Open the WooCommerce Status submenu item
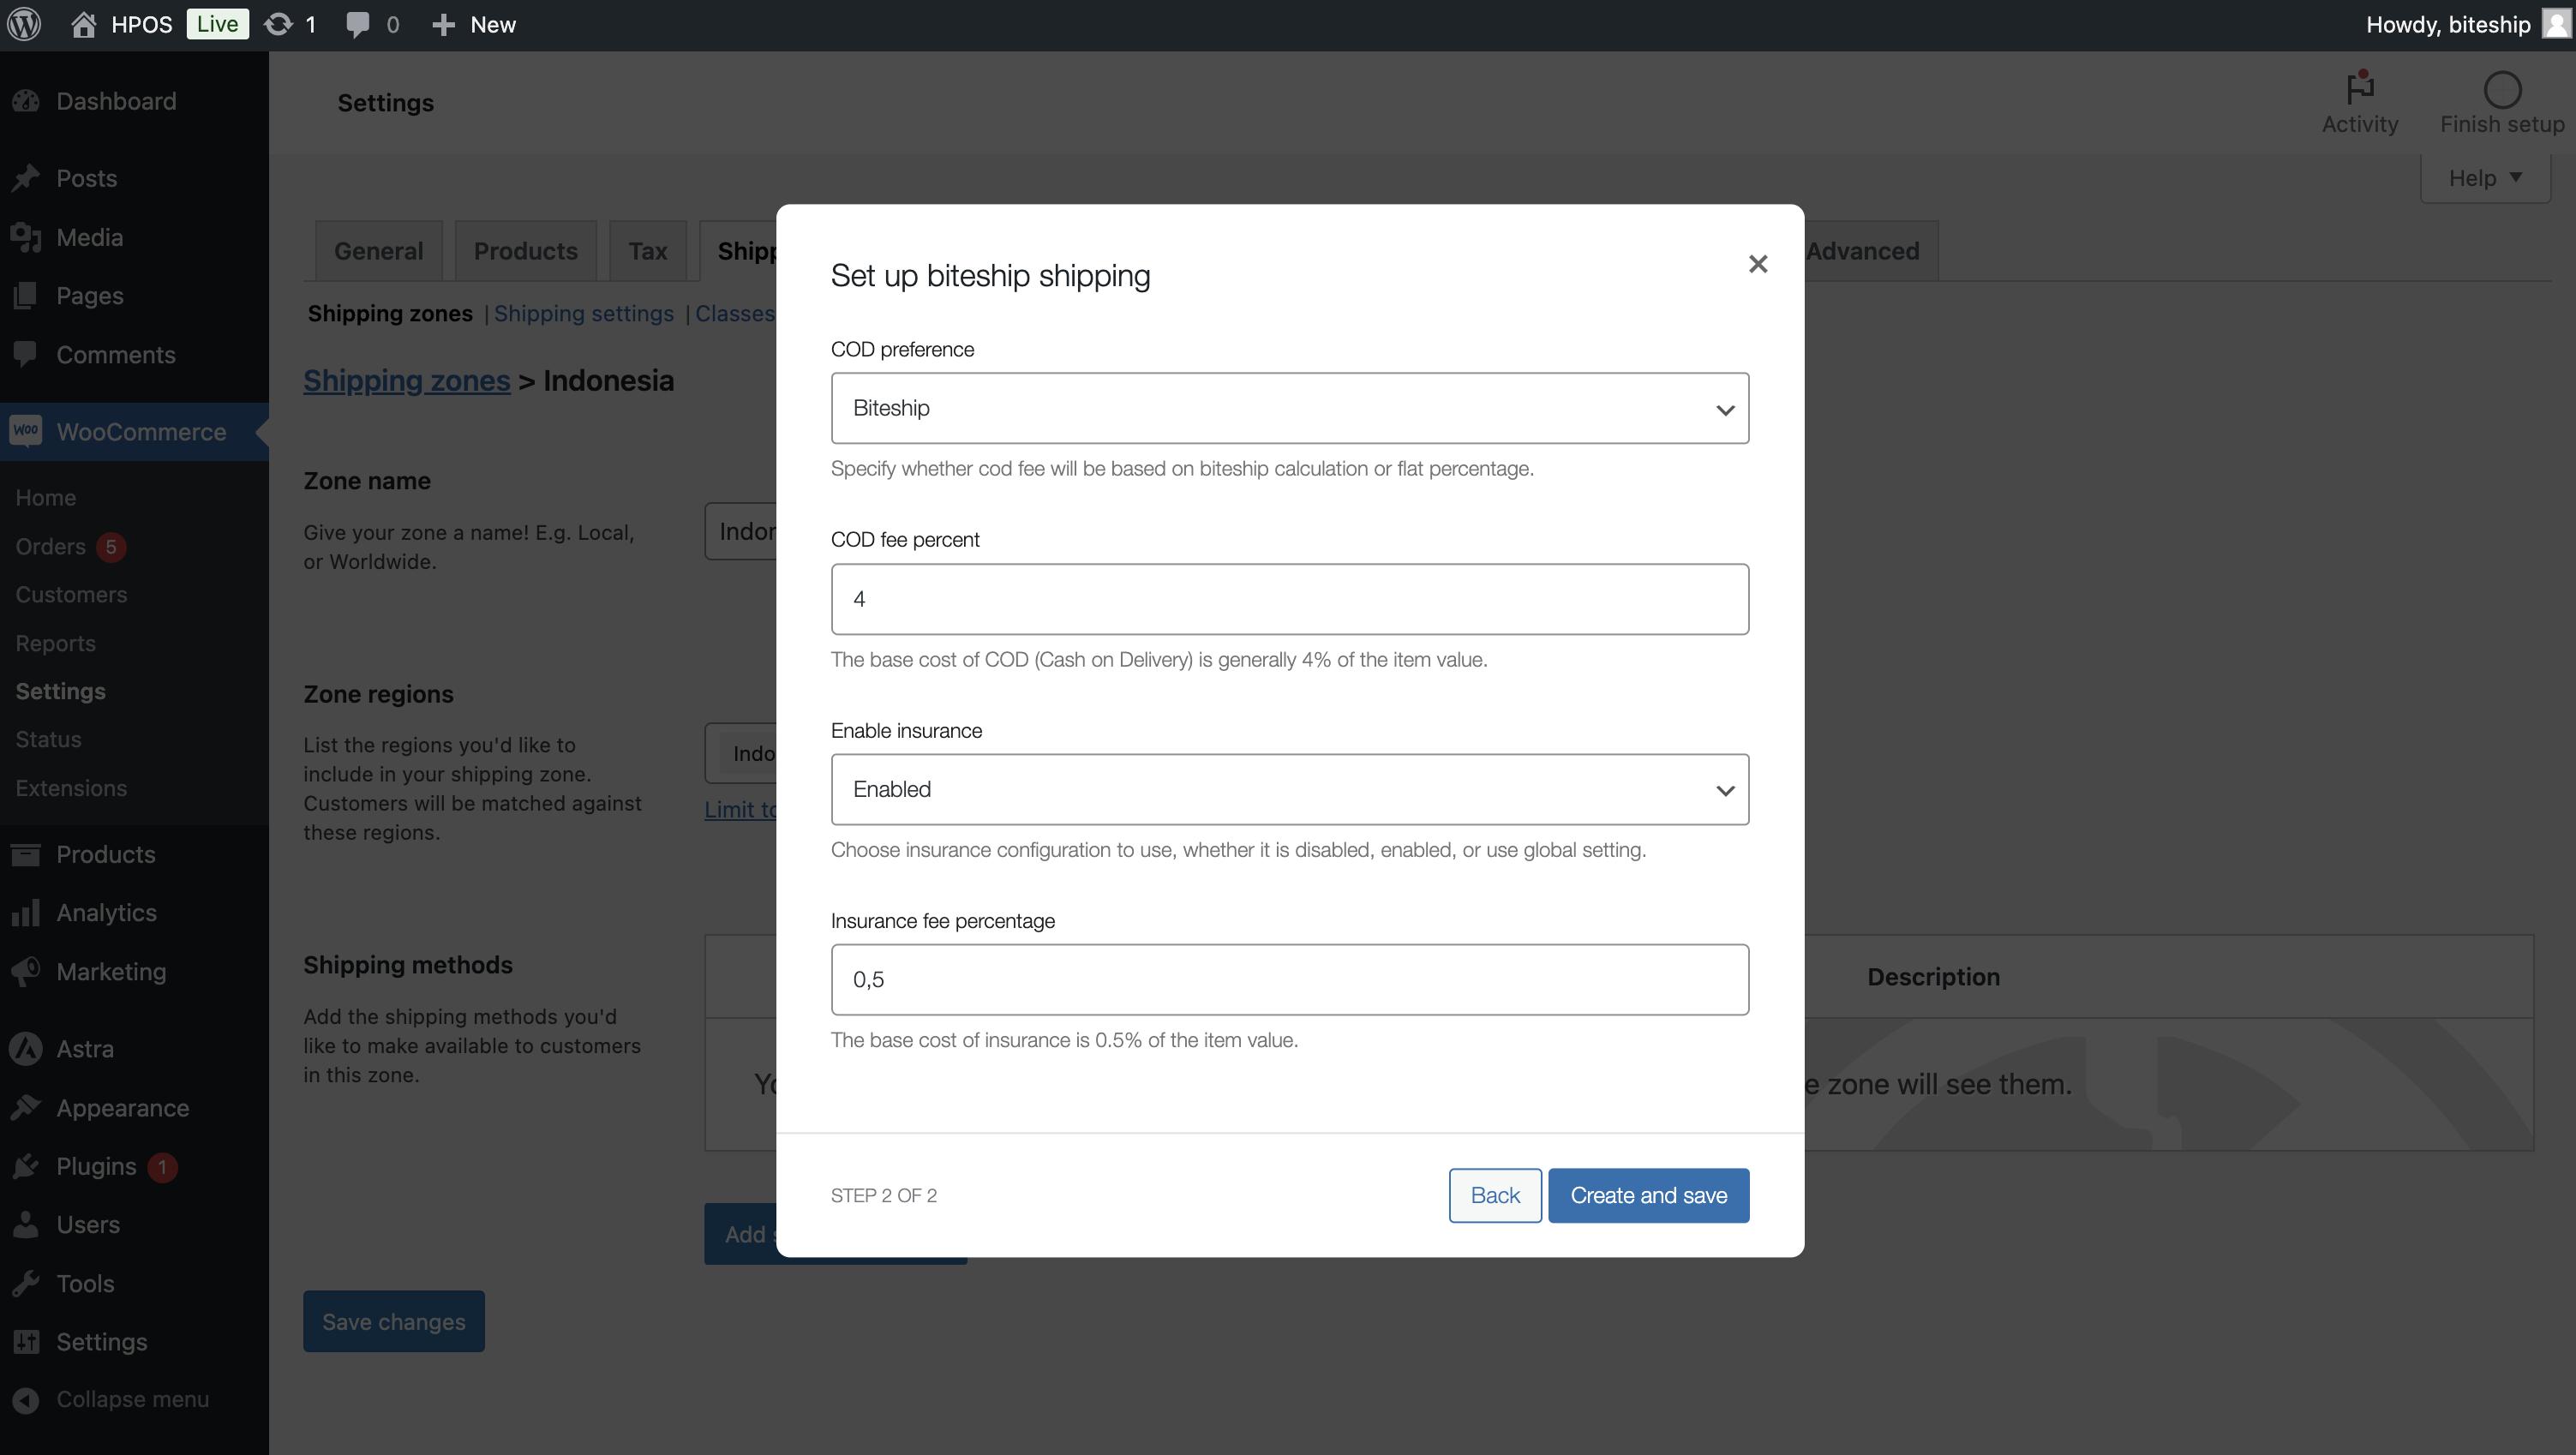2576x1455 pixels. pos(49,739)
